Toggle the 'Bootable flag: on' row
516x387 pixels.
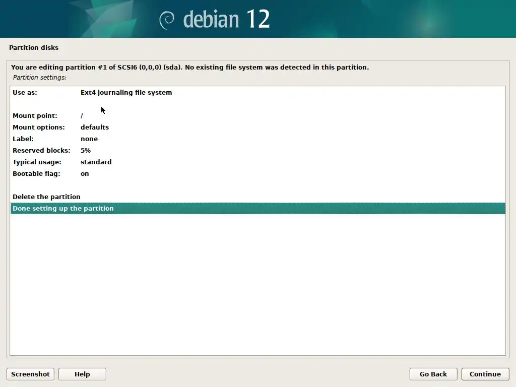click(x=257, y=173)
